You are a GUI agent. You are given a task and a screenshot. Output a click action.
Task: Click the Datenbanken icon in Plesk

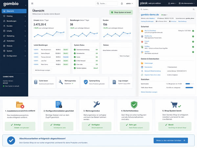click(x=142, y=67)
